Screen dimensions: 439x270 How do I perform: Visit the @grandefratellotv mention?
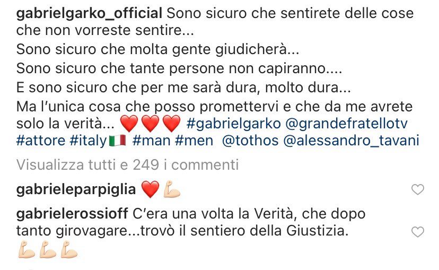click(x=346, y=124)
